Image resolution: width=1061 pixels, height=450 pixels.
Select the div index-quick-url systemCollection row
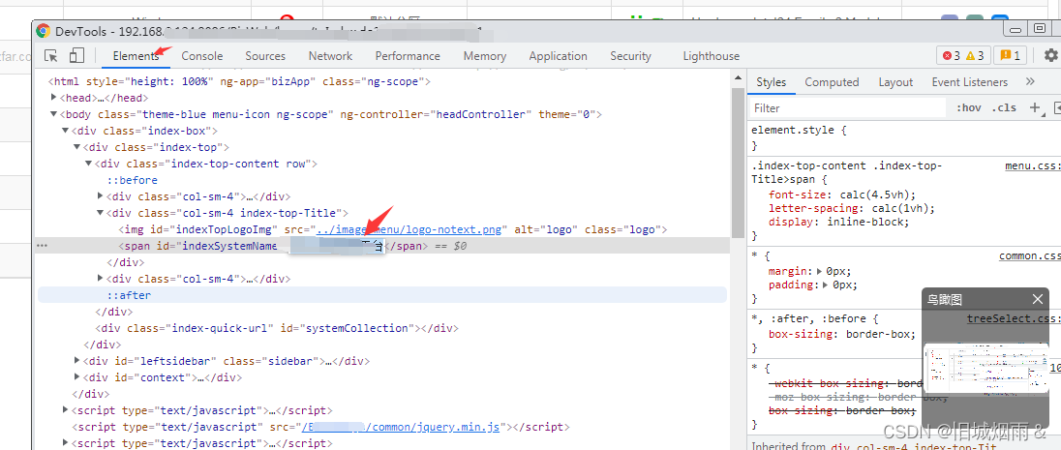(277, 328)
